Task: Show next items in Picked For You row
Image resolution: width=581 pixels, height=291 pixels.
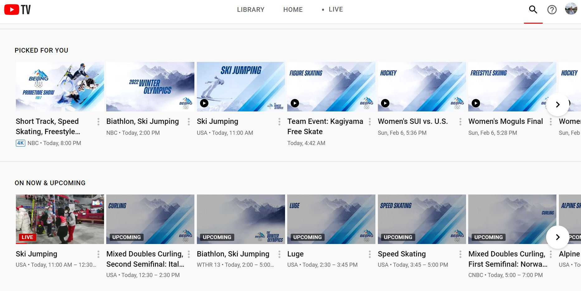Action: click(558, 105)
